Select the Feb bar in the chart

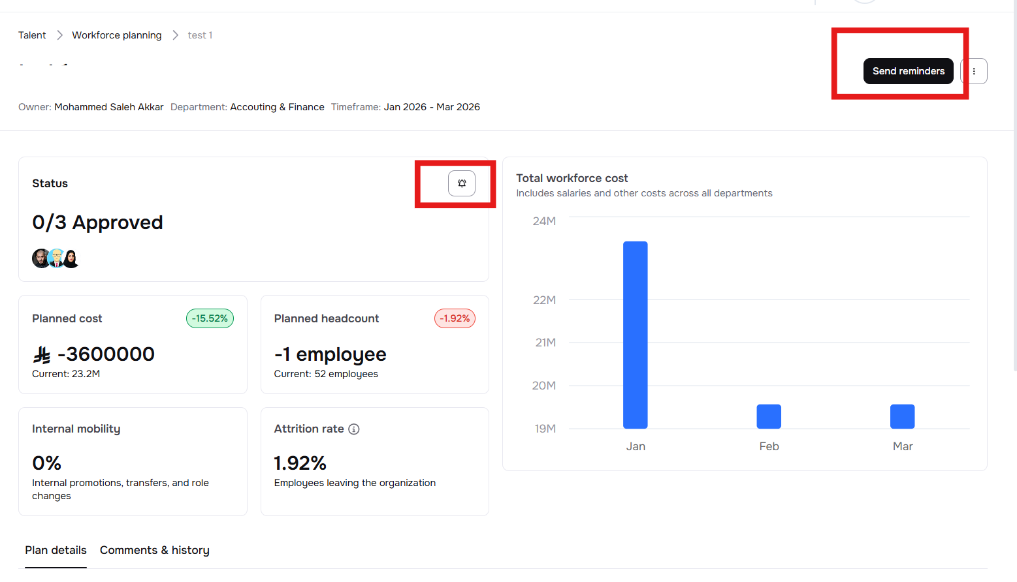[768, 416]
